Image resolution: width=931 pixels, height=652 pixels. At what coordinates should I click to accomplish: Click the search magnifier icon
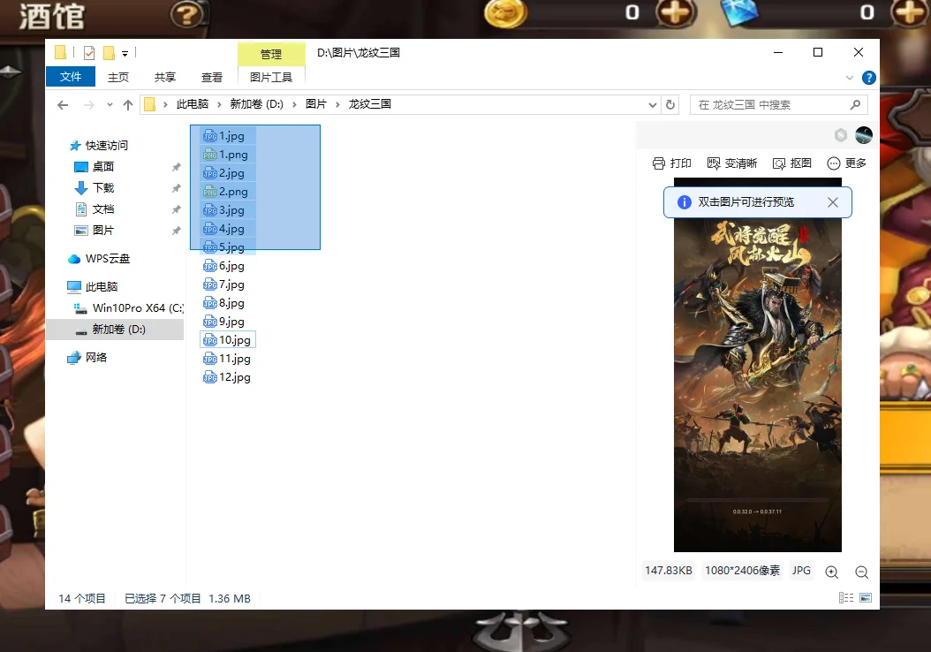[x=855, y=104]
